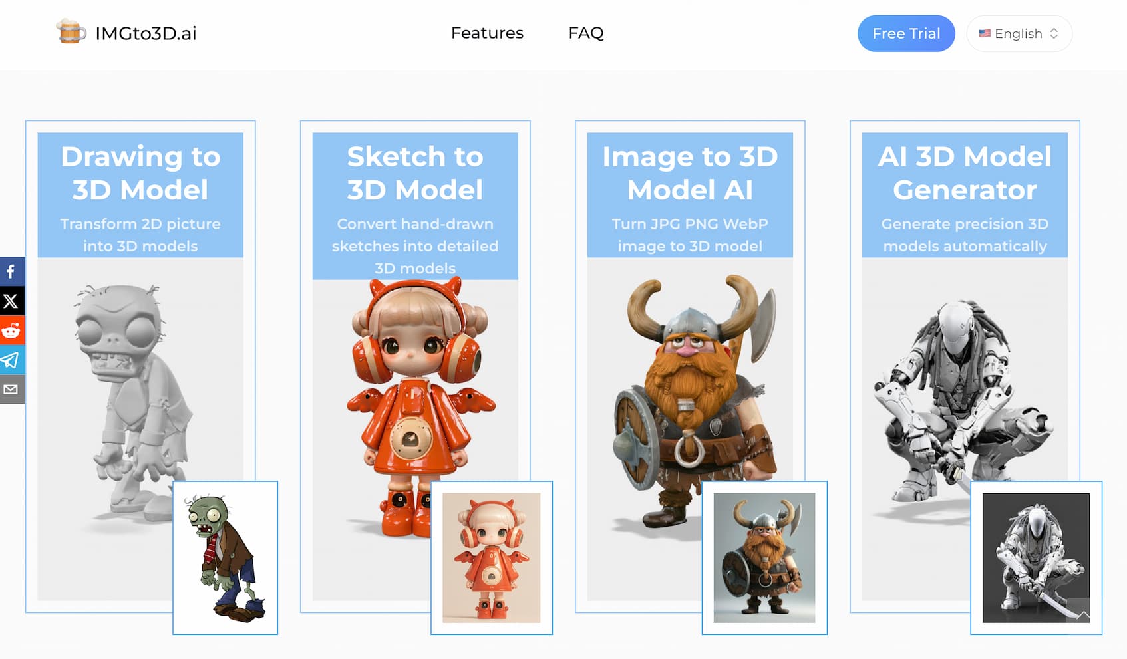This screenshot has height=659, width=1127.
Task: Click the IMGto3D.ai site name link
Action: click(145, 33)
